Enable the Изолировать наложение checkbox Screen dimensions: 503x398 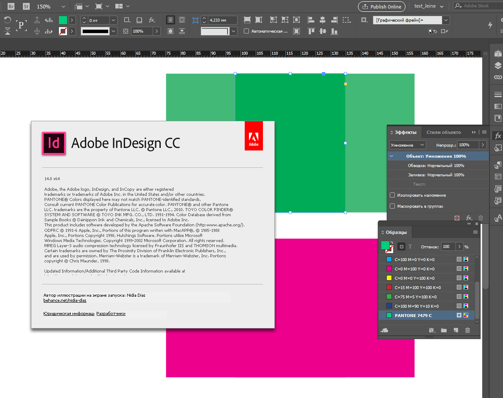392,195
